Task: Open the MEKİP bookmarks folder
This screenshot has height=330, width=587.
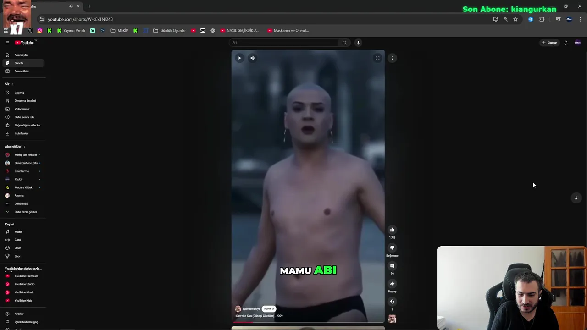Action: coord(119,31)
